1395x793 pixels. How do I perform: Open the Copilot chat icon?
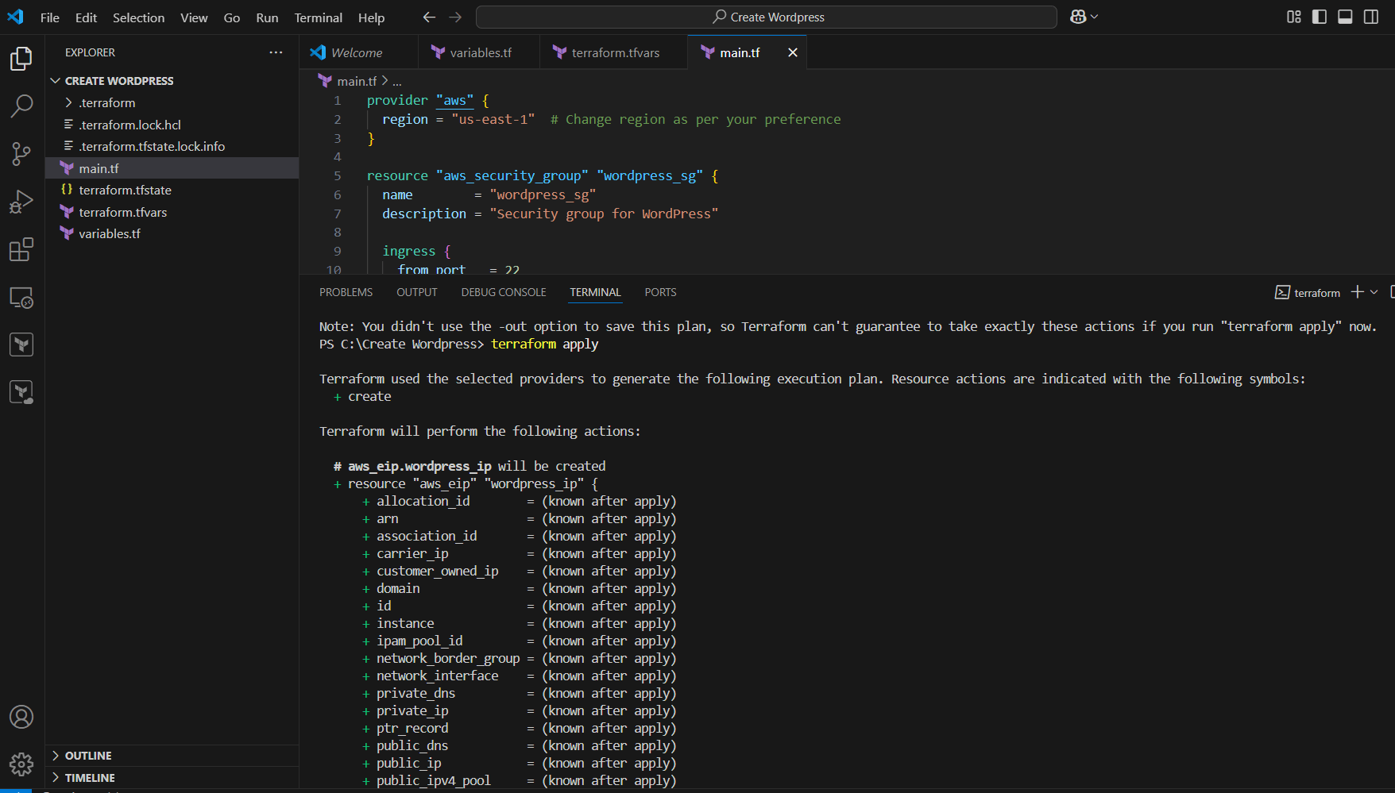pyautogui.click(x=1078, y=17)
